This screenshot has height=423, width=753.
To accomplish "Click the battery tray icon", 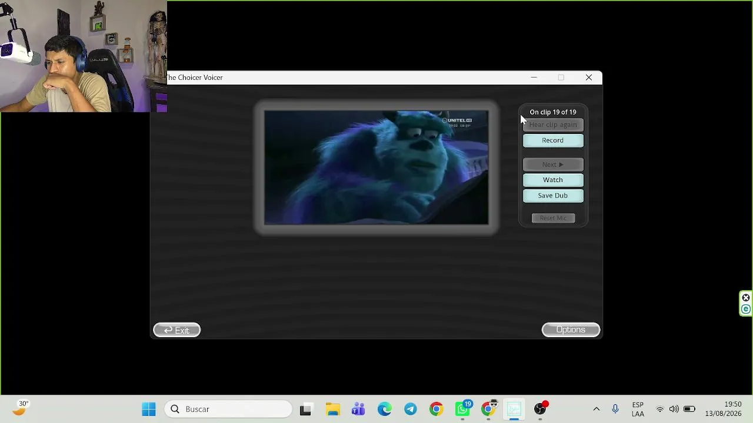I will pos(689,409).
